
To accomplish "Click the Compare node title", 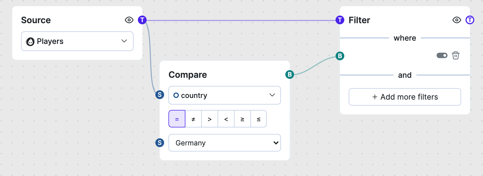I will tap(188, 75).
